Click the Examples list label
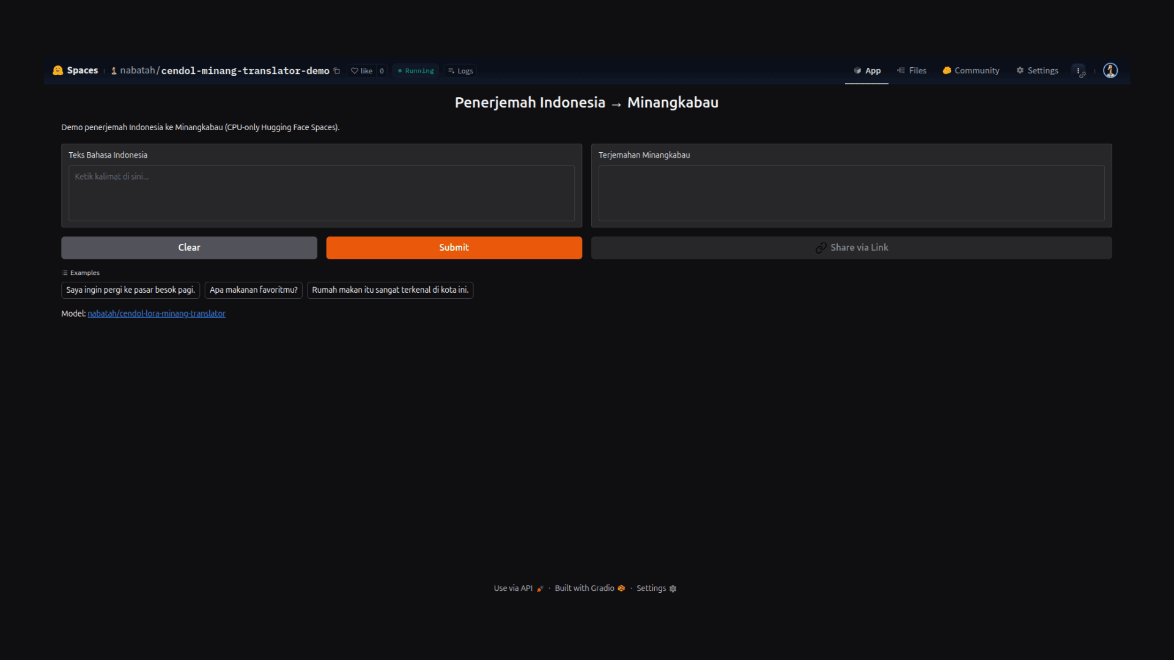1174x660 pixels. click(x=81, y=273)
